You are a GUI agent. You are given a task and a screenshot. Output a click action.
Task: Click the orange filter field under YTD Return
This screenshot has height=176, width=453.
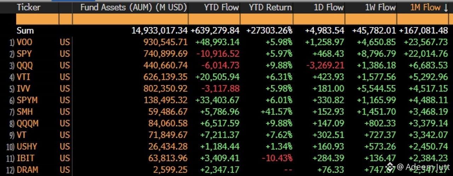point(266,19)
